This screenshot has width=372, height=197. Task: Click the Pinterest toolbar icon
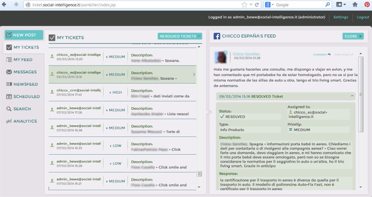(367, 4)
